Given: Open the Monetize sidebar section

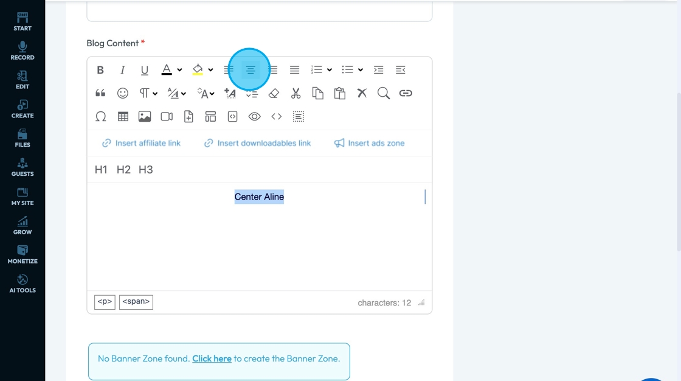Looking at the screenshot, I should pos(22,255).
